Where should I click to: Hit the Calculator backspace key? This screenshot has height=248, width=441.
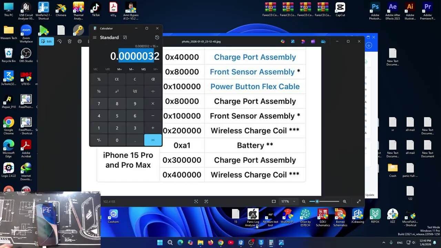pyautogui.click(x=153, y=79)
